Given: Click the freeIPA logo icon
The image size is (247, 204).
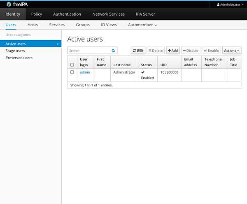Looking at the screenshot, I should click(8, 4).
